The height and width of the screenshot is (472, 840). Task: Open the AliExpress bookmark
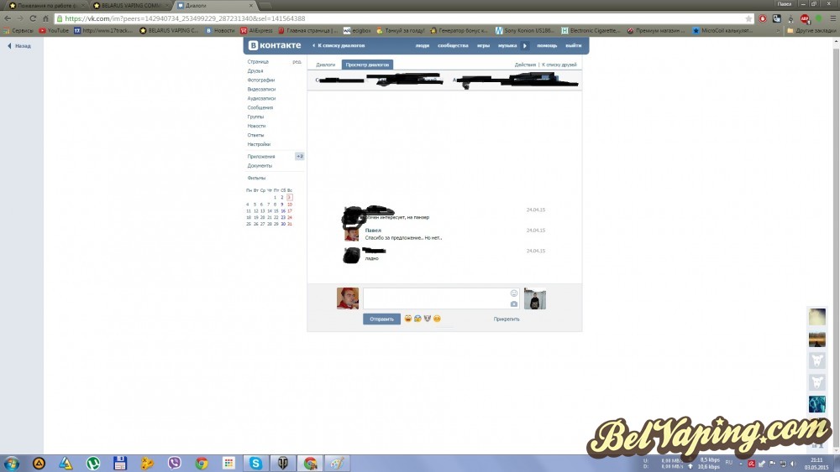(256, 30)
